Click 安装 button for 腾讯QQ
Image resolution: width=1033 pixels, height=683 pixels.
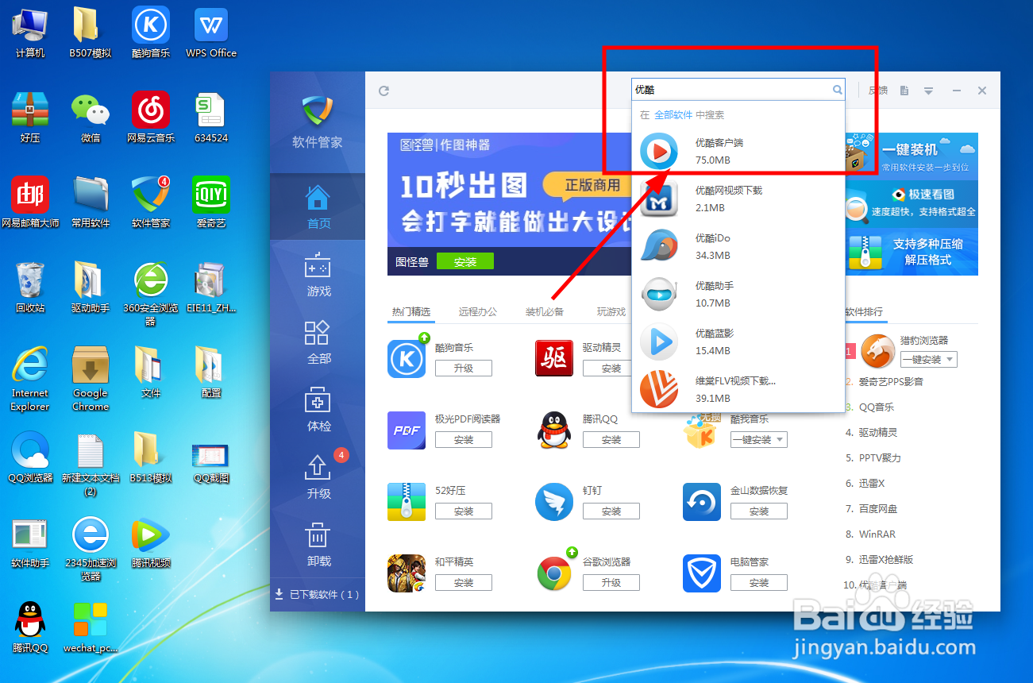point(611,440)
